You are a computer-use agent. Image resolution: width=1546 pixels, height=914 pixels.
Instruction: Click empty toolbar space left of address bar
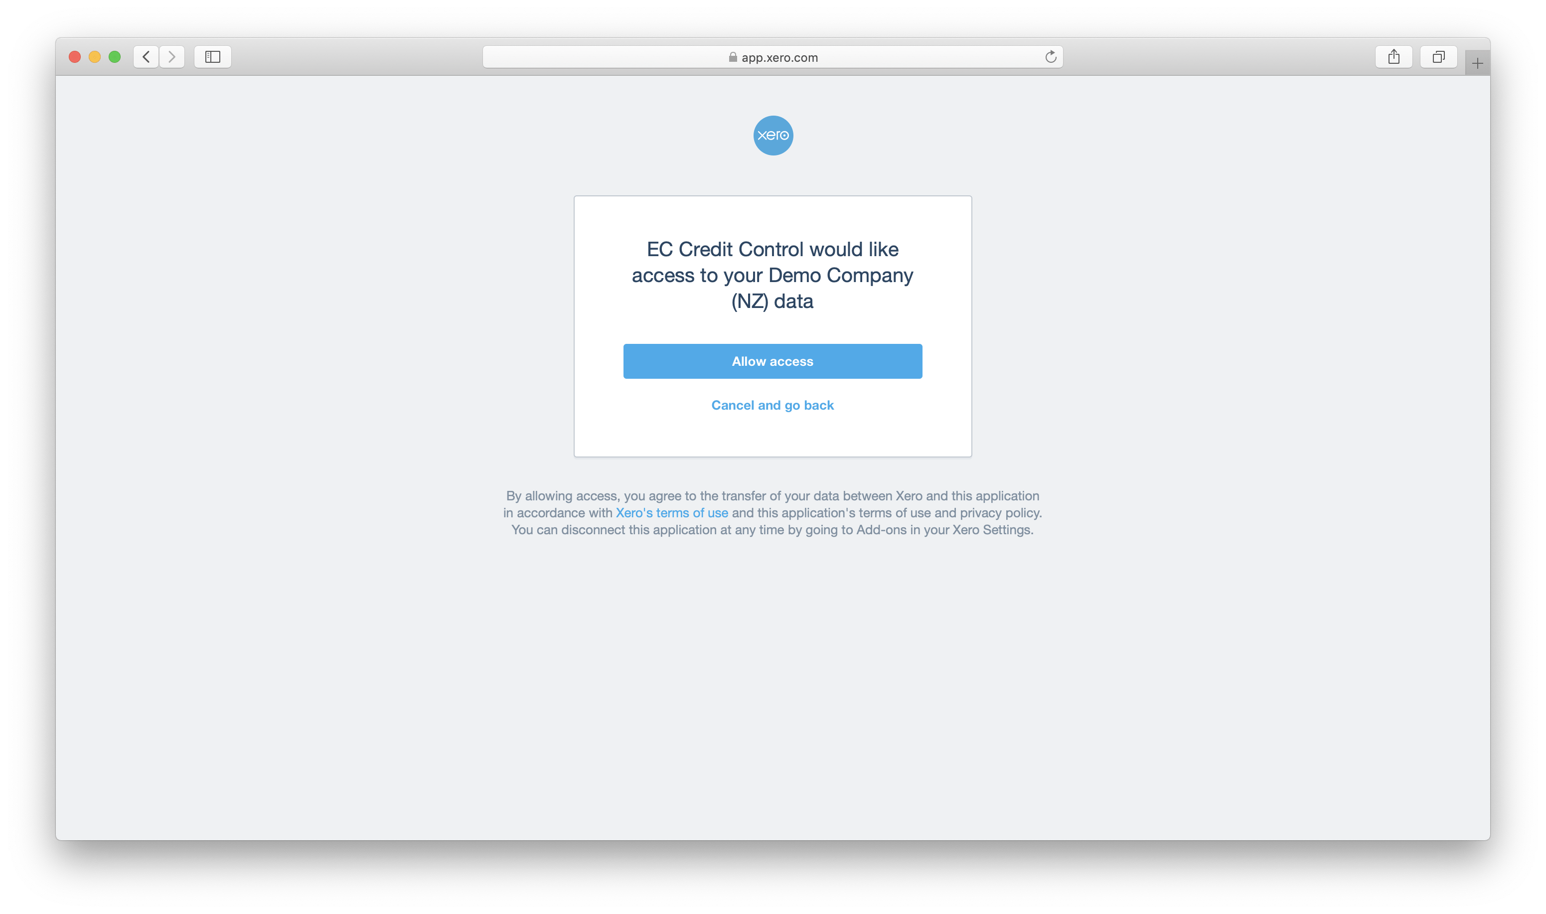tap(357, 57)
